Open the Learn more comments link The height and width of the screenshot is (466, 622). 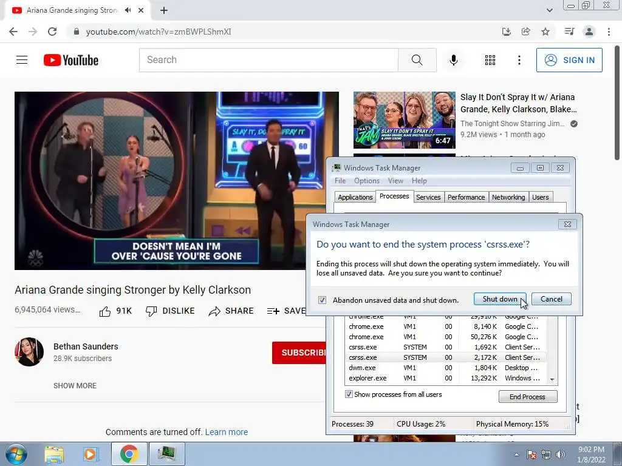point(227,432)
